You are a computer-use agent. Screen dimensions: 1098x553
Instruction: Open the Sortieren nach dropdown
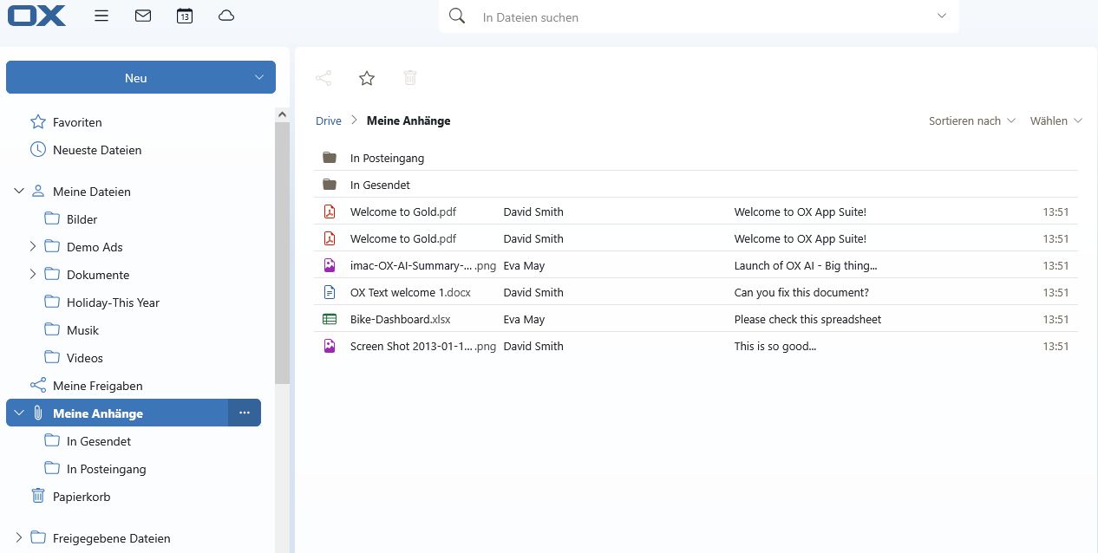click(x=972, y=120)
